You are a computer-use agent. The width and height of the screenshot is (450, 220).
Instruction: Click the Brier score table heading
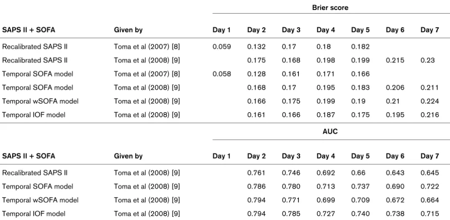click(330, 8)
